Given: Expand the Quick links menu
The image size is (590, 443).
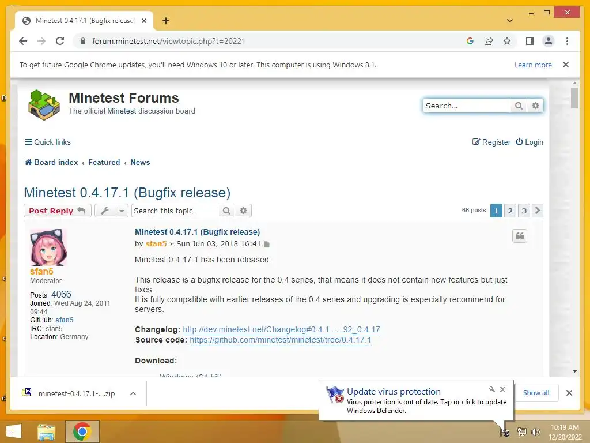Looking at the screenshot, I should click(x=47, y=142).
